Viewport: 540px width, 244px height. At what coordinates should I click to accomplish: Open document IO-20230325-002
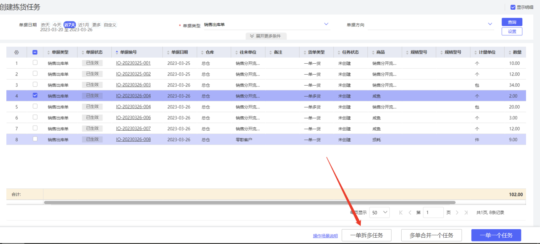click(133, 74)
